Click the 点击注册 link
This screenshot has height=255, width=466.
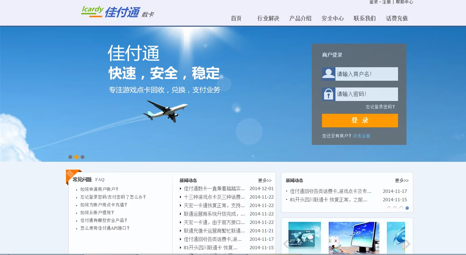tap(362, 136)
